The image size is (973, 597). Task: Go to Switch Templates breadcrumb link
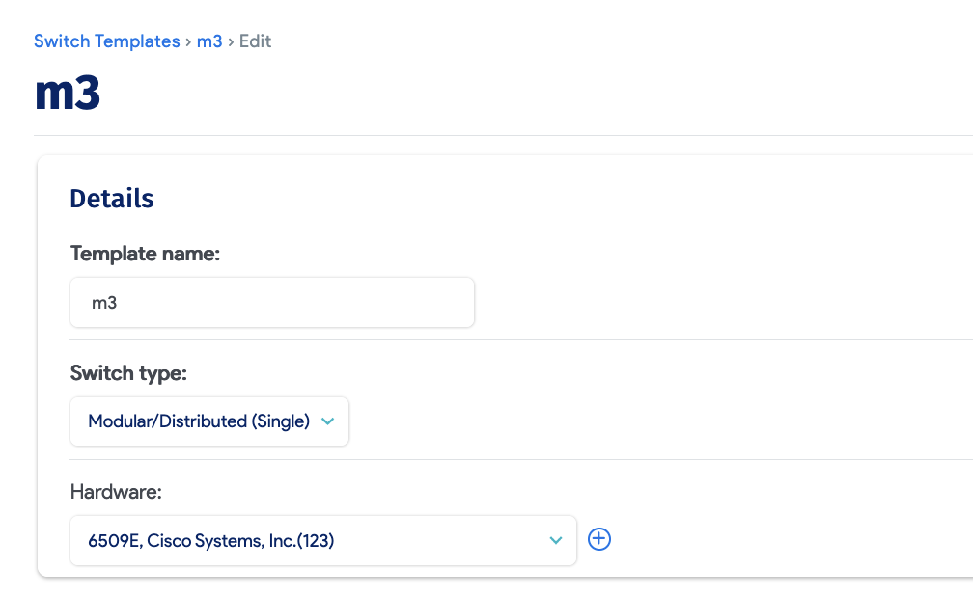pos(106,41)
